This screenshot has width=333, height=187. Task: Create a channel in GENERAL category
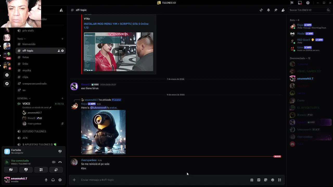(x=62, y=98)
